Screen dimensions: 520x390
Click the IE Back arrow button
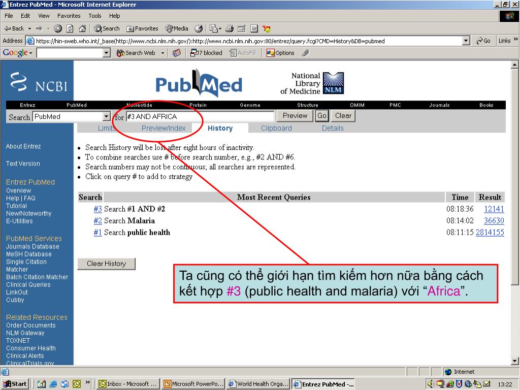[14, 28]
